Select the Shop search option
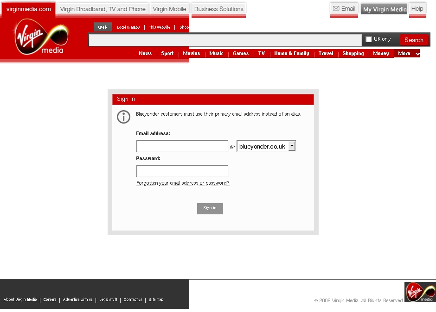Image resolution: width=436 pixels, height=312 pixels. coord(184,27)
